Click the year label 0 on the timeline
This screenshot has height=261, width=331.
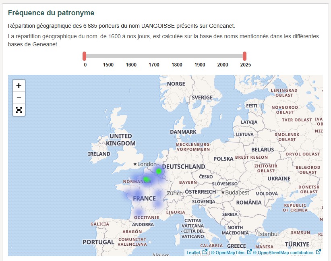(85, 64)
